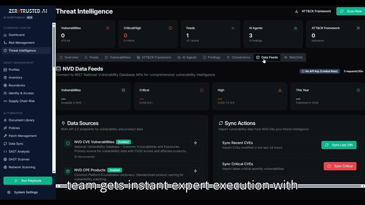The image size is (365, 205).
Task: Open Profiles under Asset Management
Action: [x=14, y=70]
